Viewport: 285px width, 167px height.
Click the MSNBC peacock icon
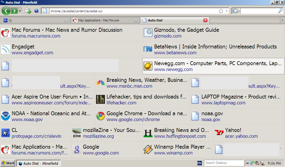[x=100, y=83]
